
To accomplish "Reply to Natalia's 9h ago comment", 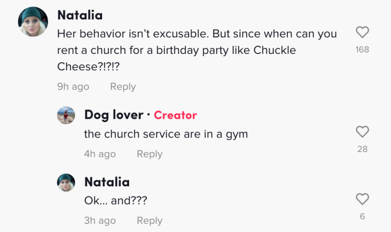I will [x=123, y=86].
